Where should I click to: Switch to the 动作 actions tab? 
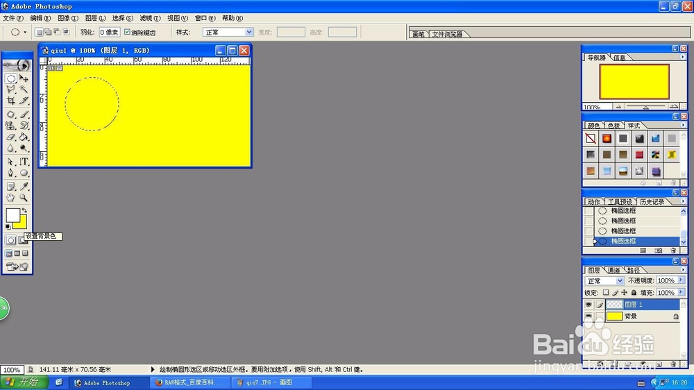click(594, 202)
